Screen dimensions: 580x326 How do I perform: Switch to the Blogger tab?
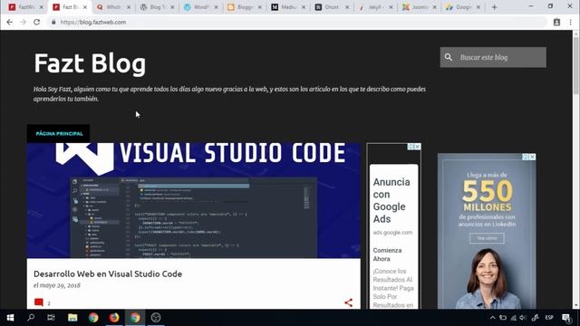244,7
